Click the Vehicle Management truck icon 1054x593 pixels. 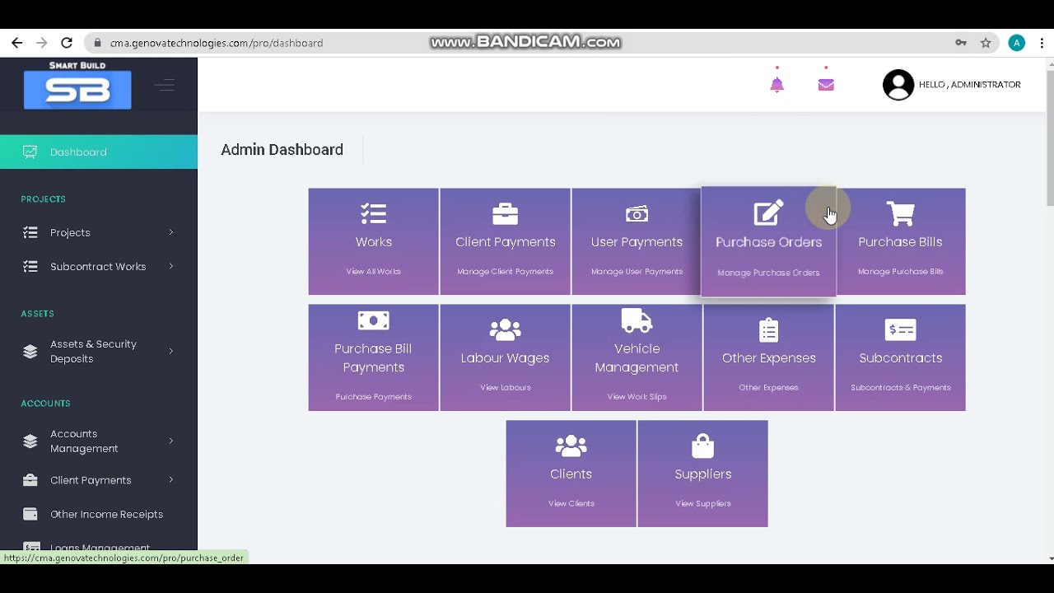tap(637, 320)
